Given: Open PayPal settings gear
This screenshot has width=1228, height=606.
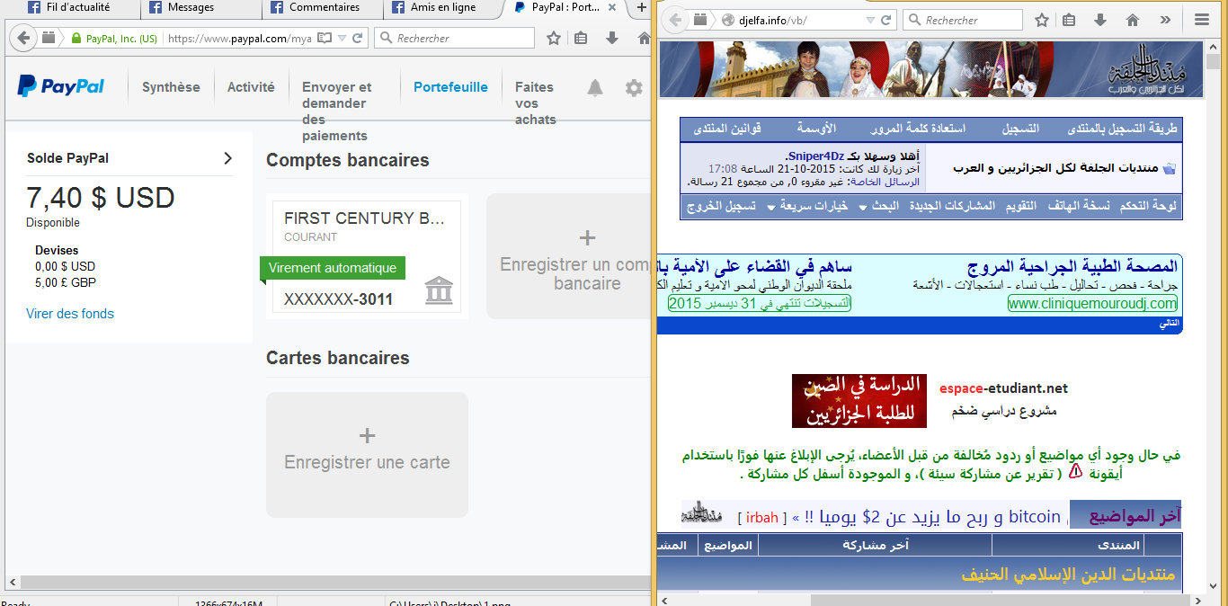Looking at the screenshot, I should pyautogui.click(x=635, y=88).
